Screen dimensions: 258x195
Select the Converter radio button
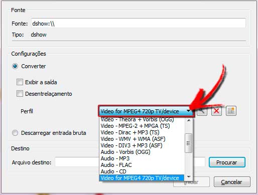[x=15, y=66]
